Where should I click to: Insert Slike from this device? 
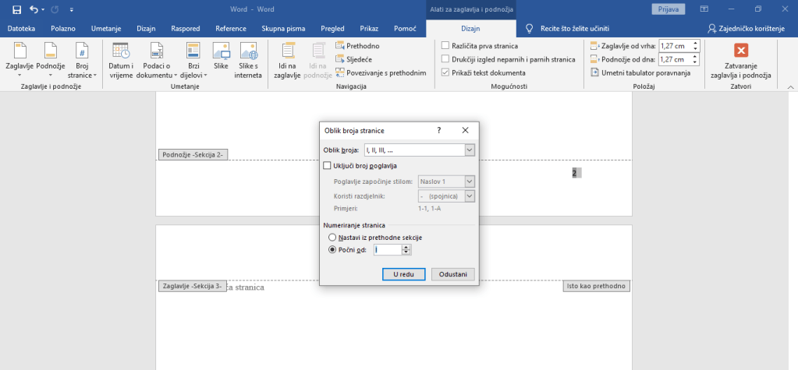click(x=221, y=58)
